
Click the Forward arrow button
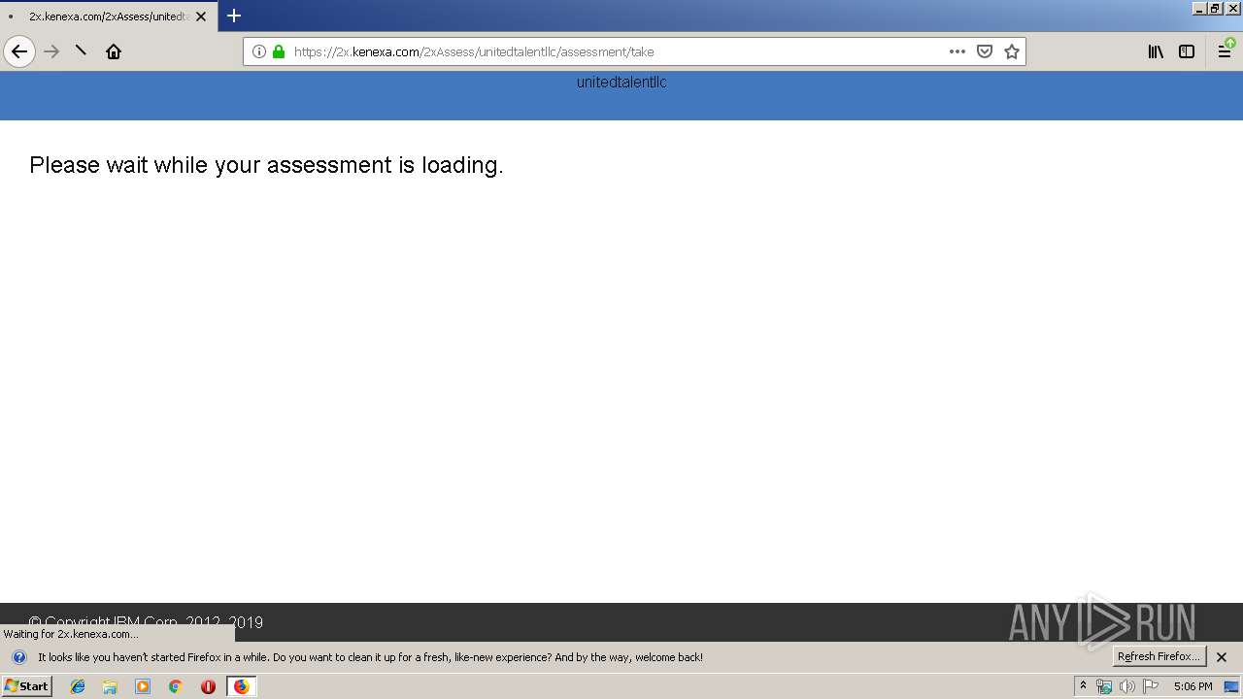[x=51, y=51]
